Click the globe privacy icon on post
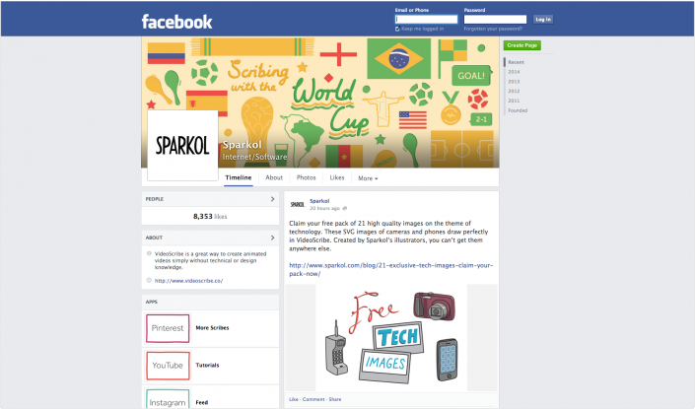This screenshot has width=695, height=409. click(345, 208)
